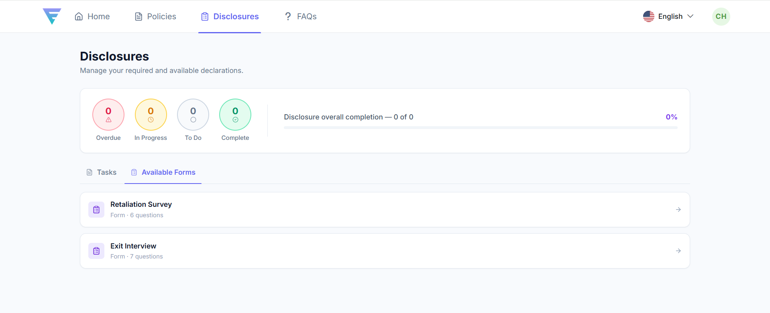This screenshot has height=313, width=770.
Task: Click the Tasks tab document icon
Action: (x=90, y=172)
